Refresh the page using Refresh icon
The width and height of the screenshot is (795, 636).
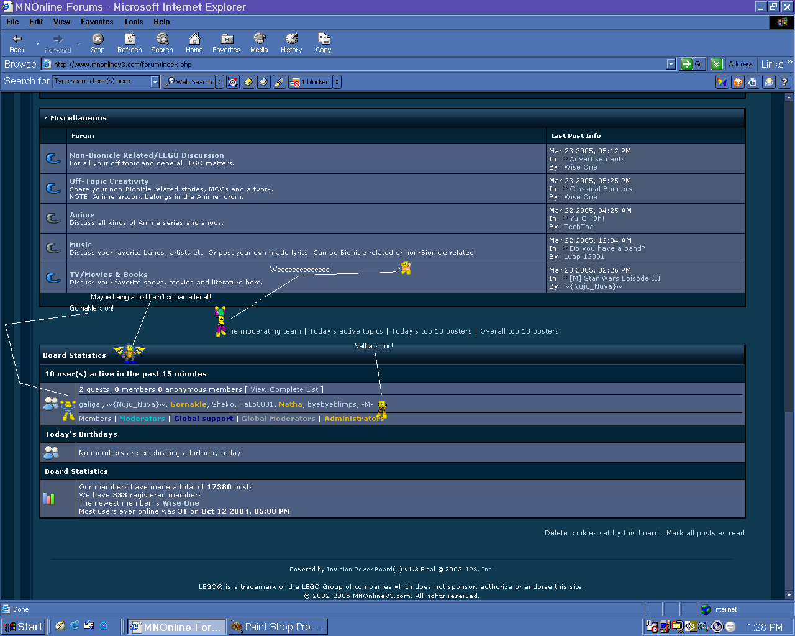(129, 43)
